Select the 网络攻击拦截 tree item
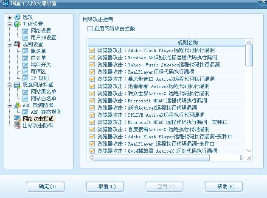Image resolution: width=267 pixels, height=198 pixels. (x=38, y=119)
